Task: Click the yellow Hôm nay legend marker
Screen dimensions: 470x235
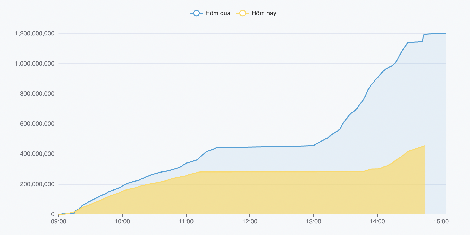Action: [x=242, y=13]
